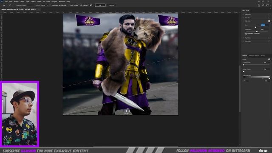
Task: Open the Layer menu
Action: click(22, 2)
